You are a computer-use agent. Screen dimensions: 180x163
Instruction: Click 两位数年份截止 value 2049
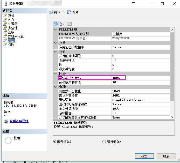116,91
